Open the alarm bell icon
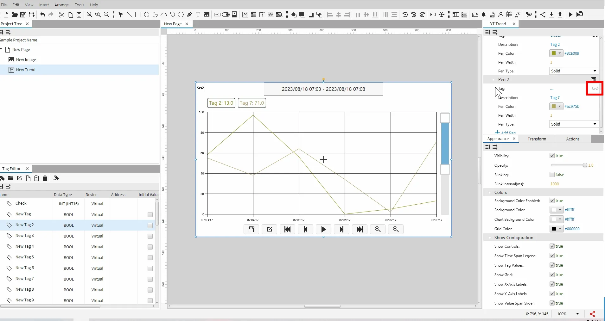The height and width of the screenshot is (321, 605). coord(484,15)
